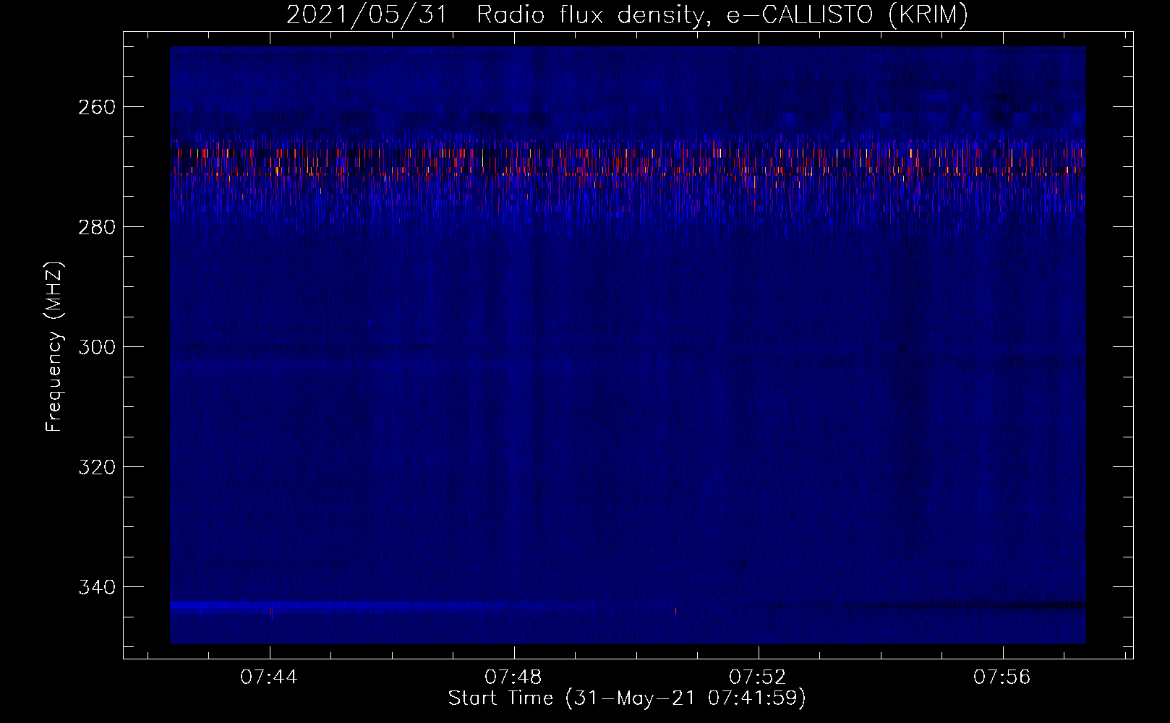Click the "Frequency (MHZ)" axis label
The height and width of the screenshot is (723, 1170).
coord(54,347)
